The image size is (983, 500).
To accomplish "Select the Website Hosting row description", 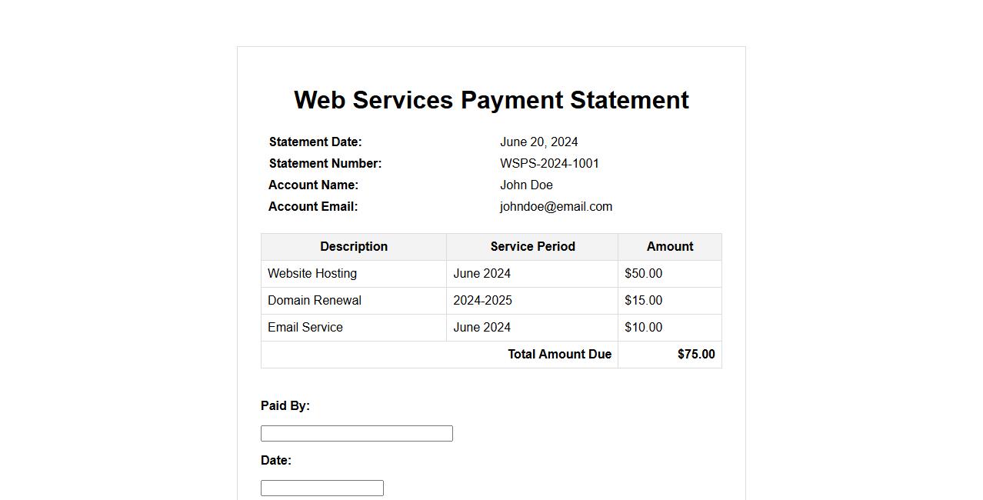I will 312,273.
